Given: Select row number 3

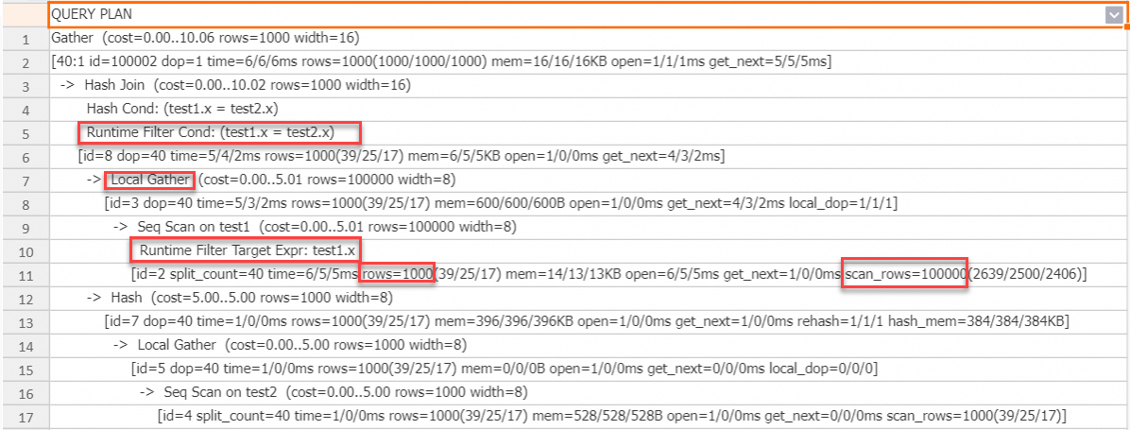Looking at the screenshot, I should 24,85.
